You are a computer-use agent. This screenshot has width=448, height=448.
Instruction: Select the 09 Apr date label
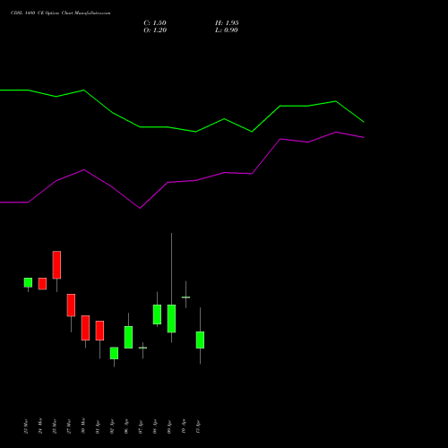click(x=169, y=426)
